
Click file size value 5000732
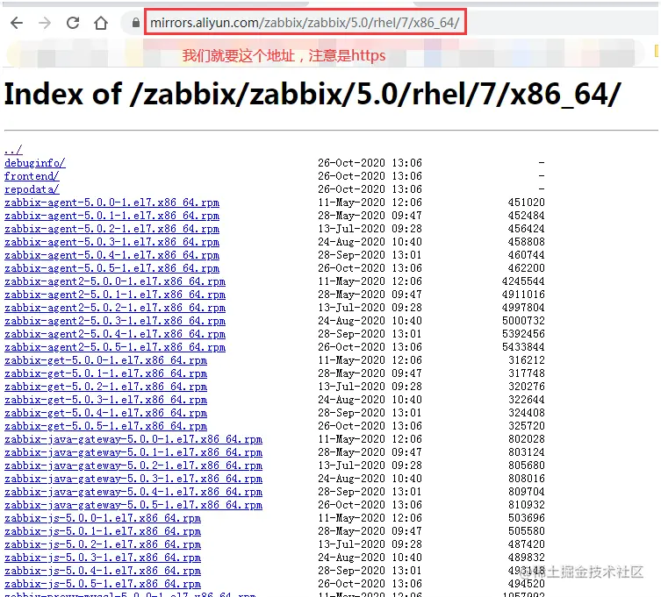(x=523, y=320)
